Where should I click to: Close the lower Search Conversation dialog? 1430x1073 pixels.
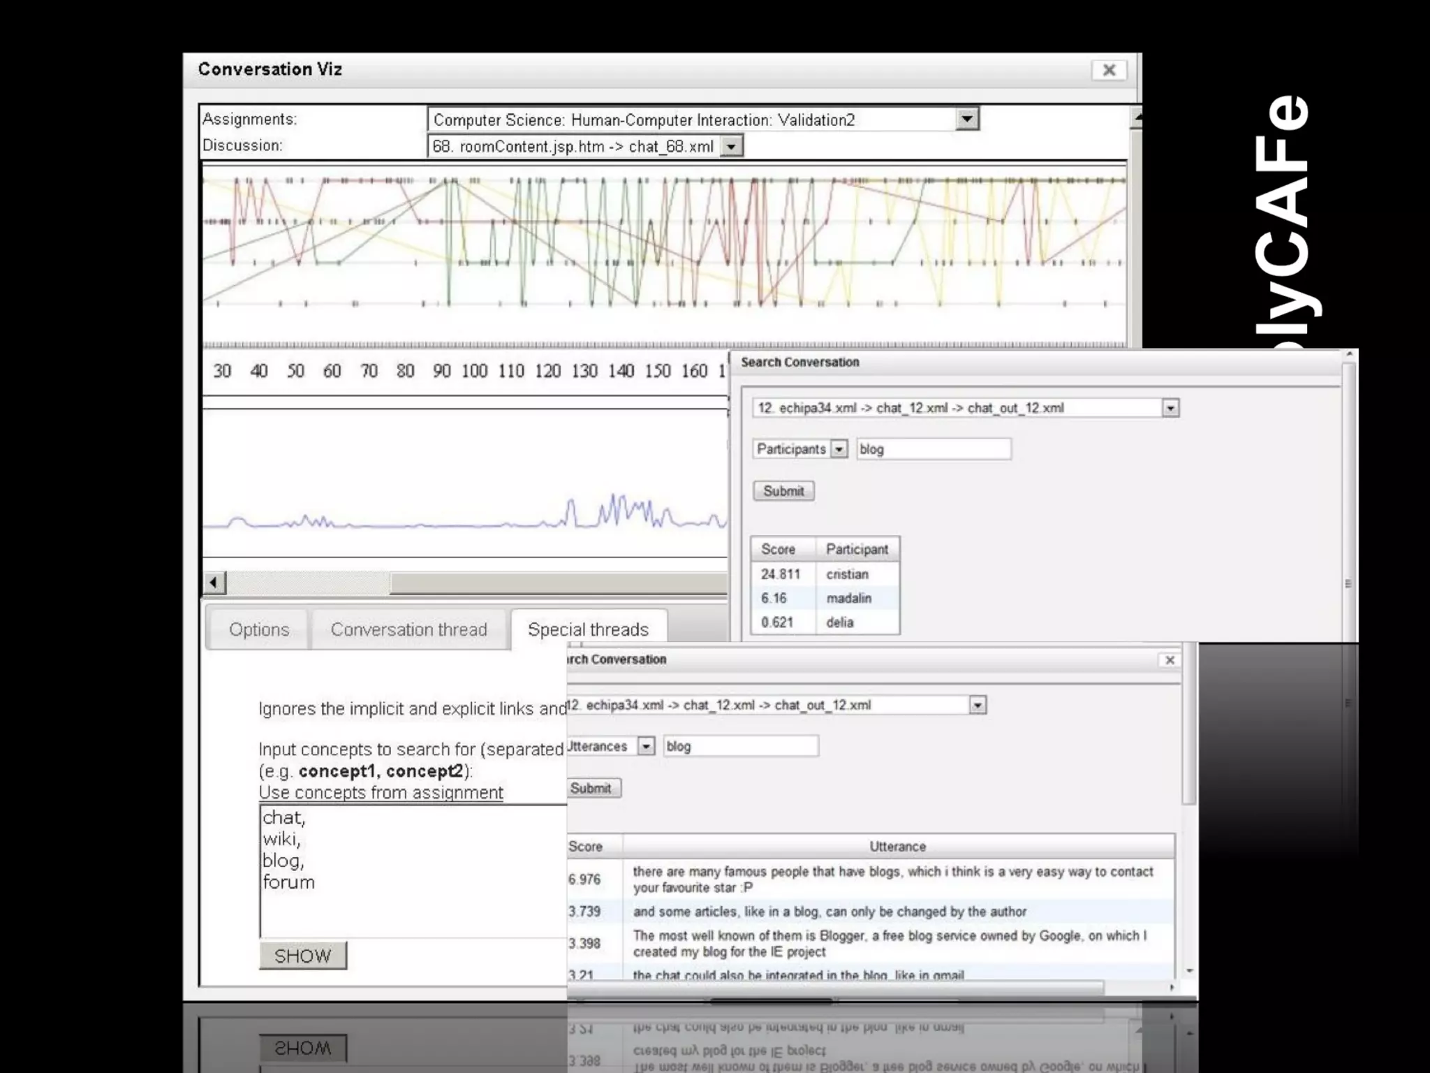point(1170,660)
